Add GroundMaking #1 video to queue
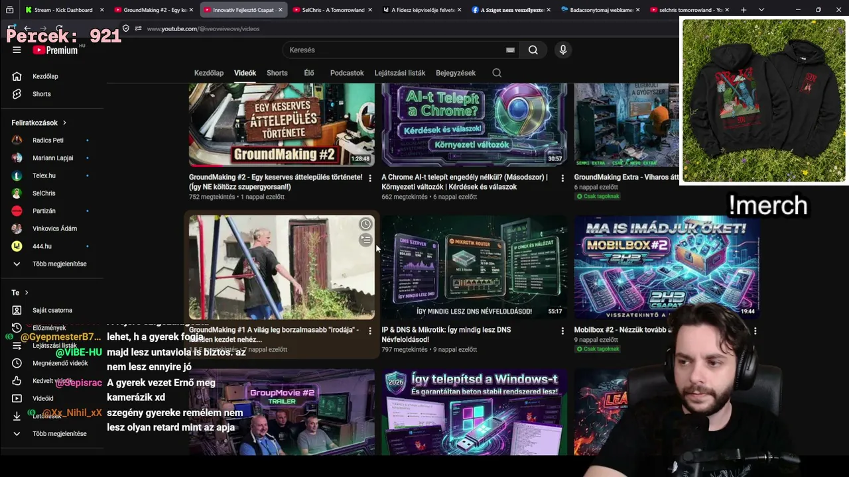 [x=365, y=240]
